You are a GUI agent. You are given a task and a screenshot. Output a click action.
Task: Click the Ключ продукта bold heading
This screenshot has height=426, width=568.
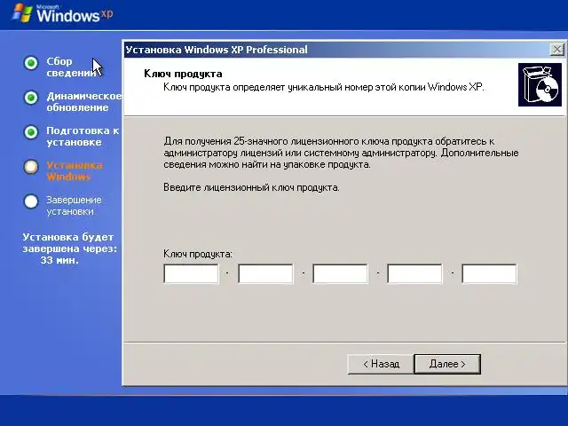pyautogui.click(x=183, y=74)
